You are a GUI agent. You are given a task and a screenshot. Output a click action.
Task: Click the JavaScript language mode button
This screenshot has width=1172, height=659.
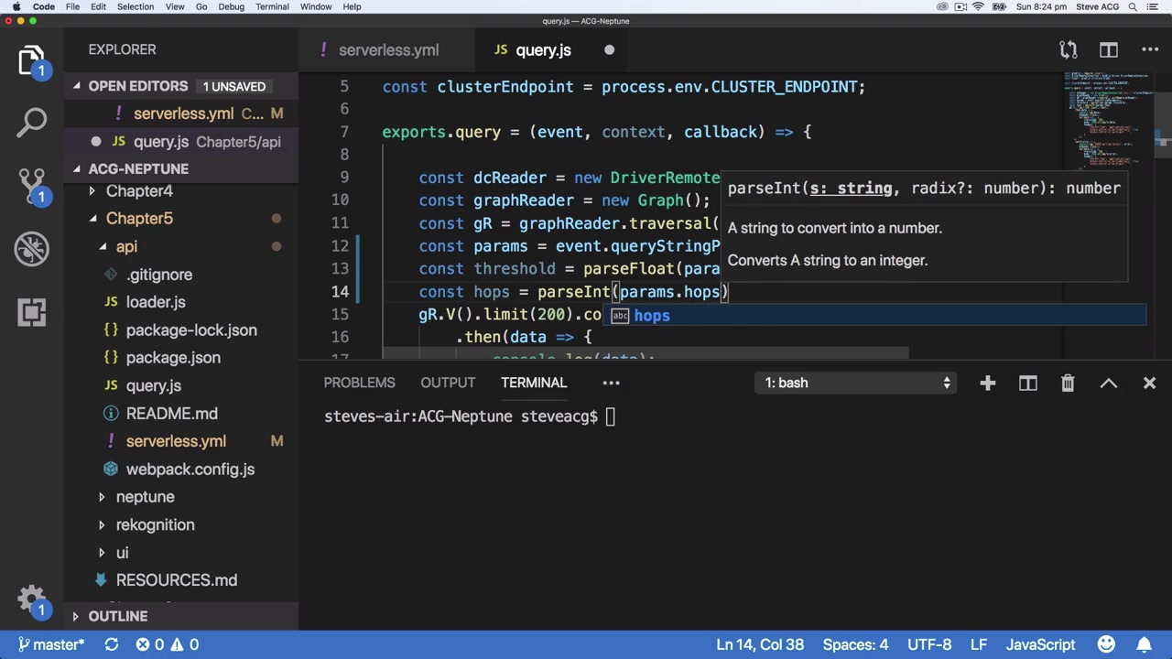[1040, 644]
